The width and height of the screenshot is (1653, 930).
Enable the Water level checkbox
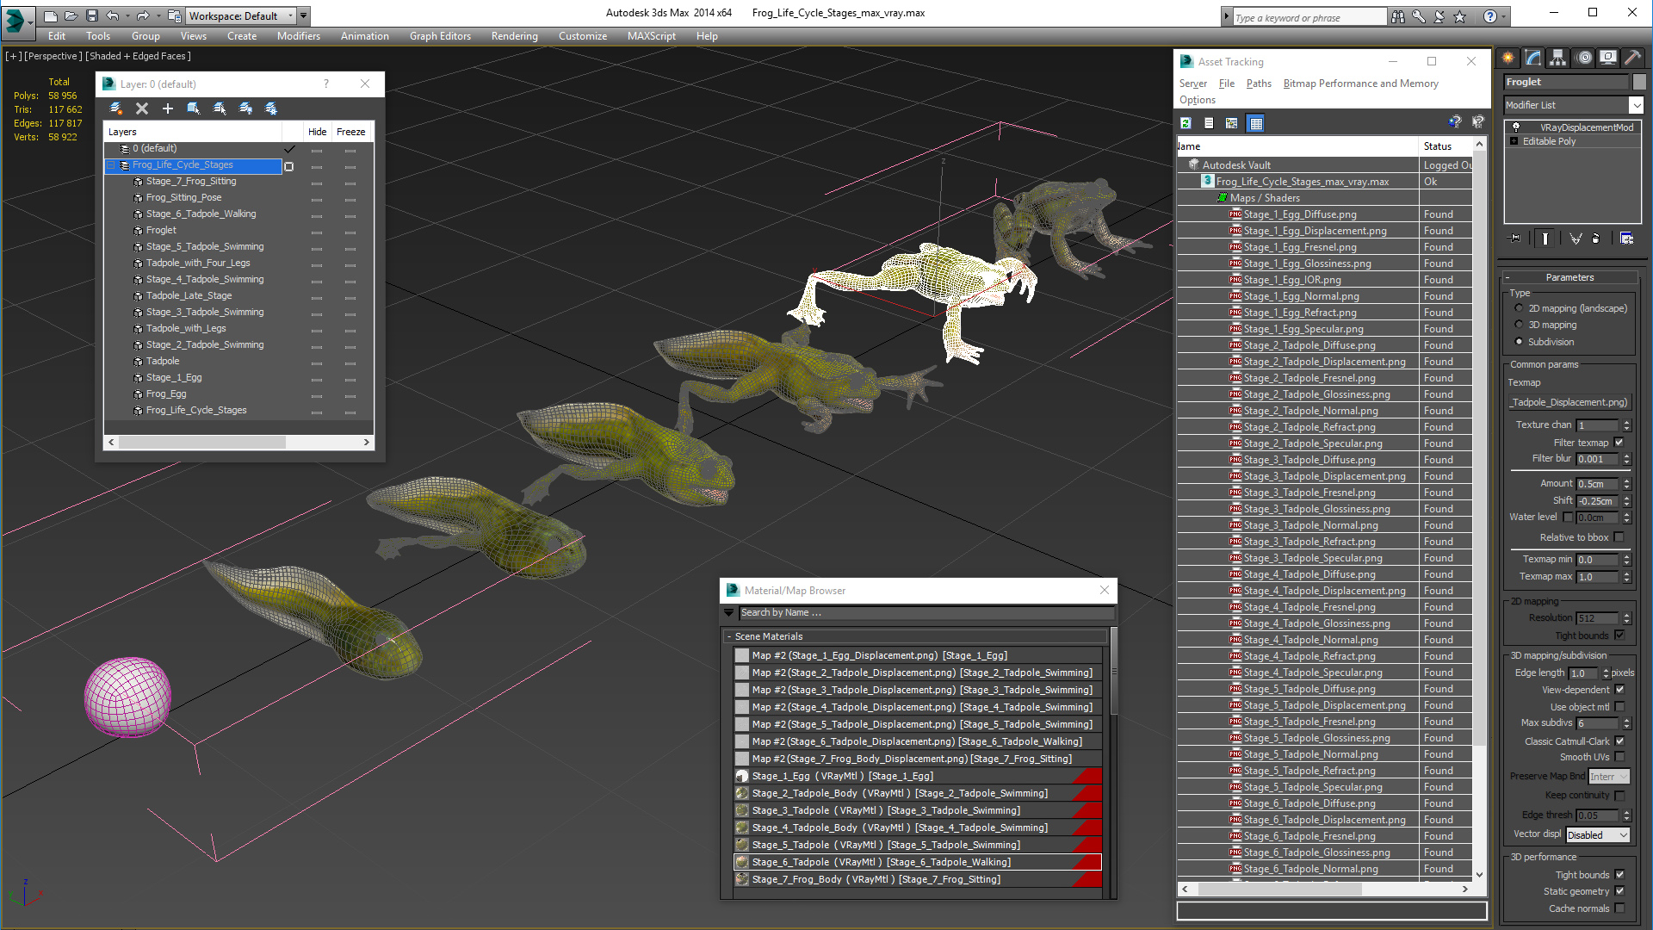(x=1568, y=518)
